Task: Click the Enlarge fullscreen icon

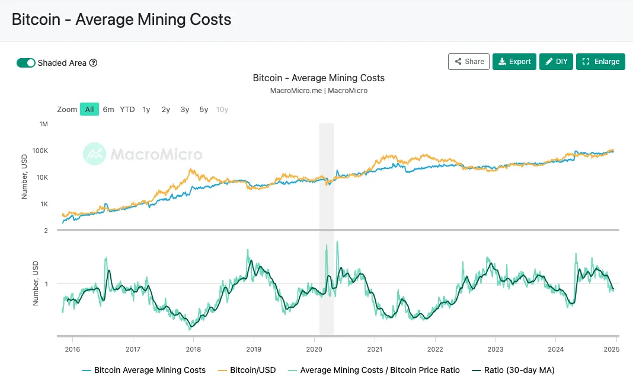Action: tap(587, 61)
